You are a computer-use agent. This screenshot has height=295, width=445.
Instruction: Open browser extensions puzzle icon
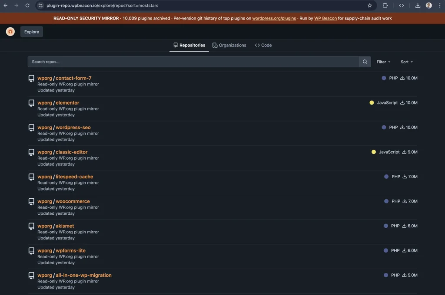(385, 5)
